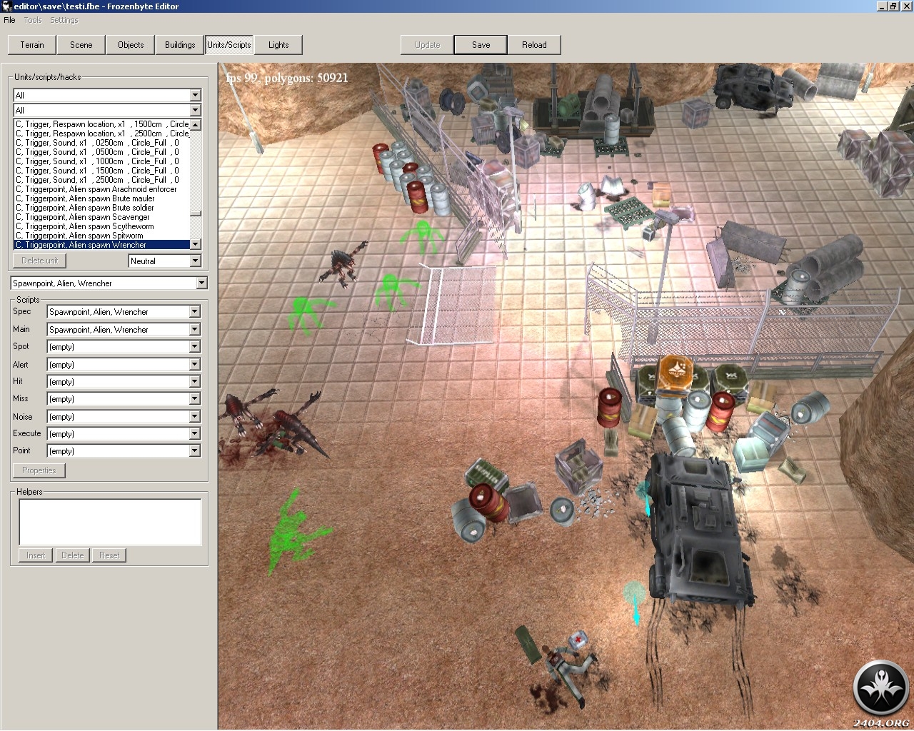Click the application icon in the title bar
914x731 pixels.
[6, 6]
